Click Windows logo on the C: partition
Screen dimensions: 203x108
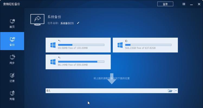click(x=120, y=45)
